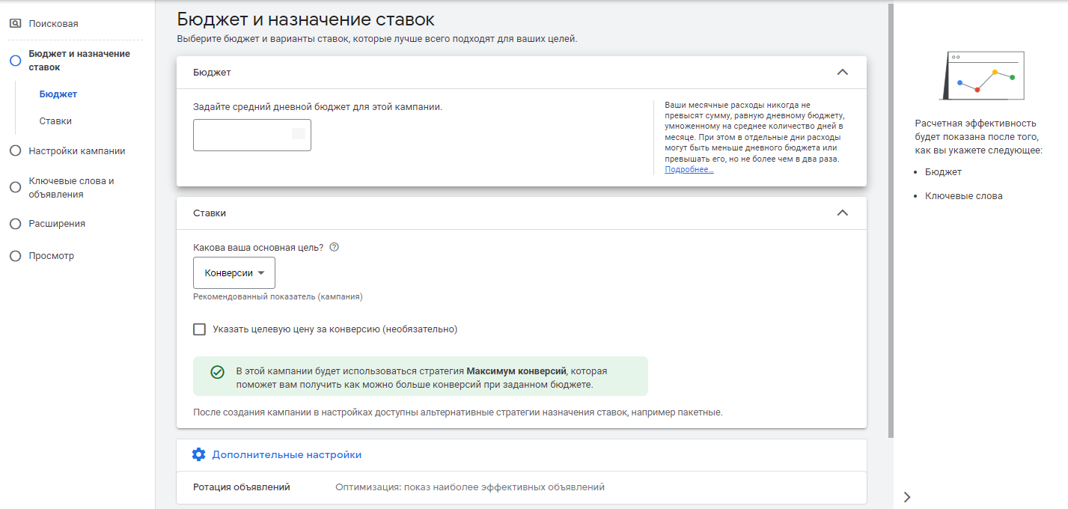1068x509 pixels.
Task: Go to Бюджет sub-item in sidebar
Action: point(58,94)
